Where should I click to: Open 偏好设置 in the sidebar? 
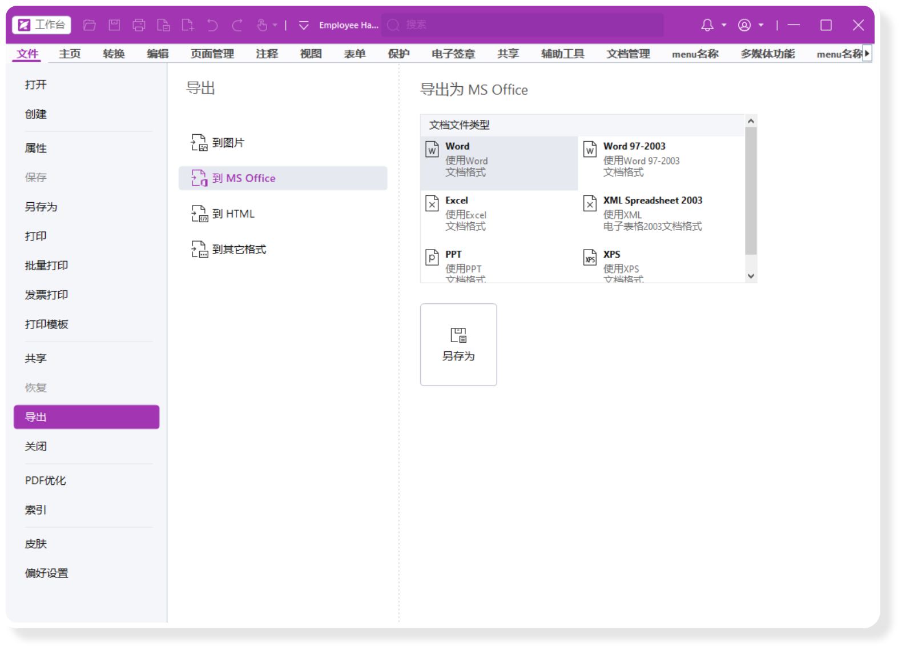(x=87, y=573)
